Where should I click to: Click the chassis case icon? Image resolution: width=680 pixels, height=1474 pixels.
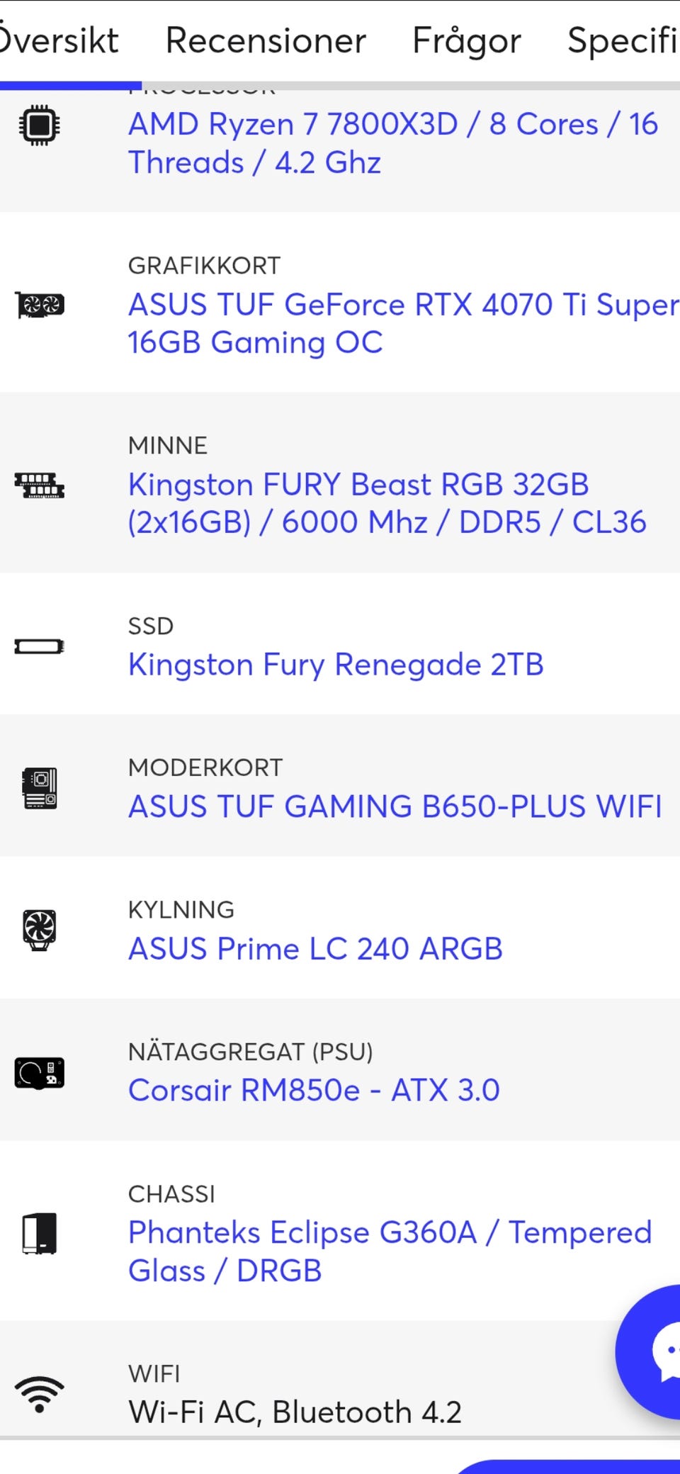coord(40,1234)
